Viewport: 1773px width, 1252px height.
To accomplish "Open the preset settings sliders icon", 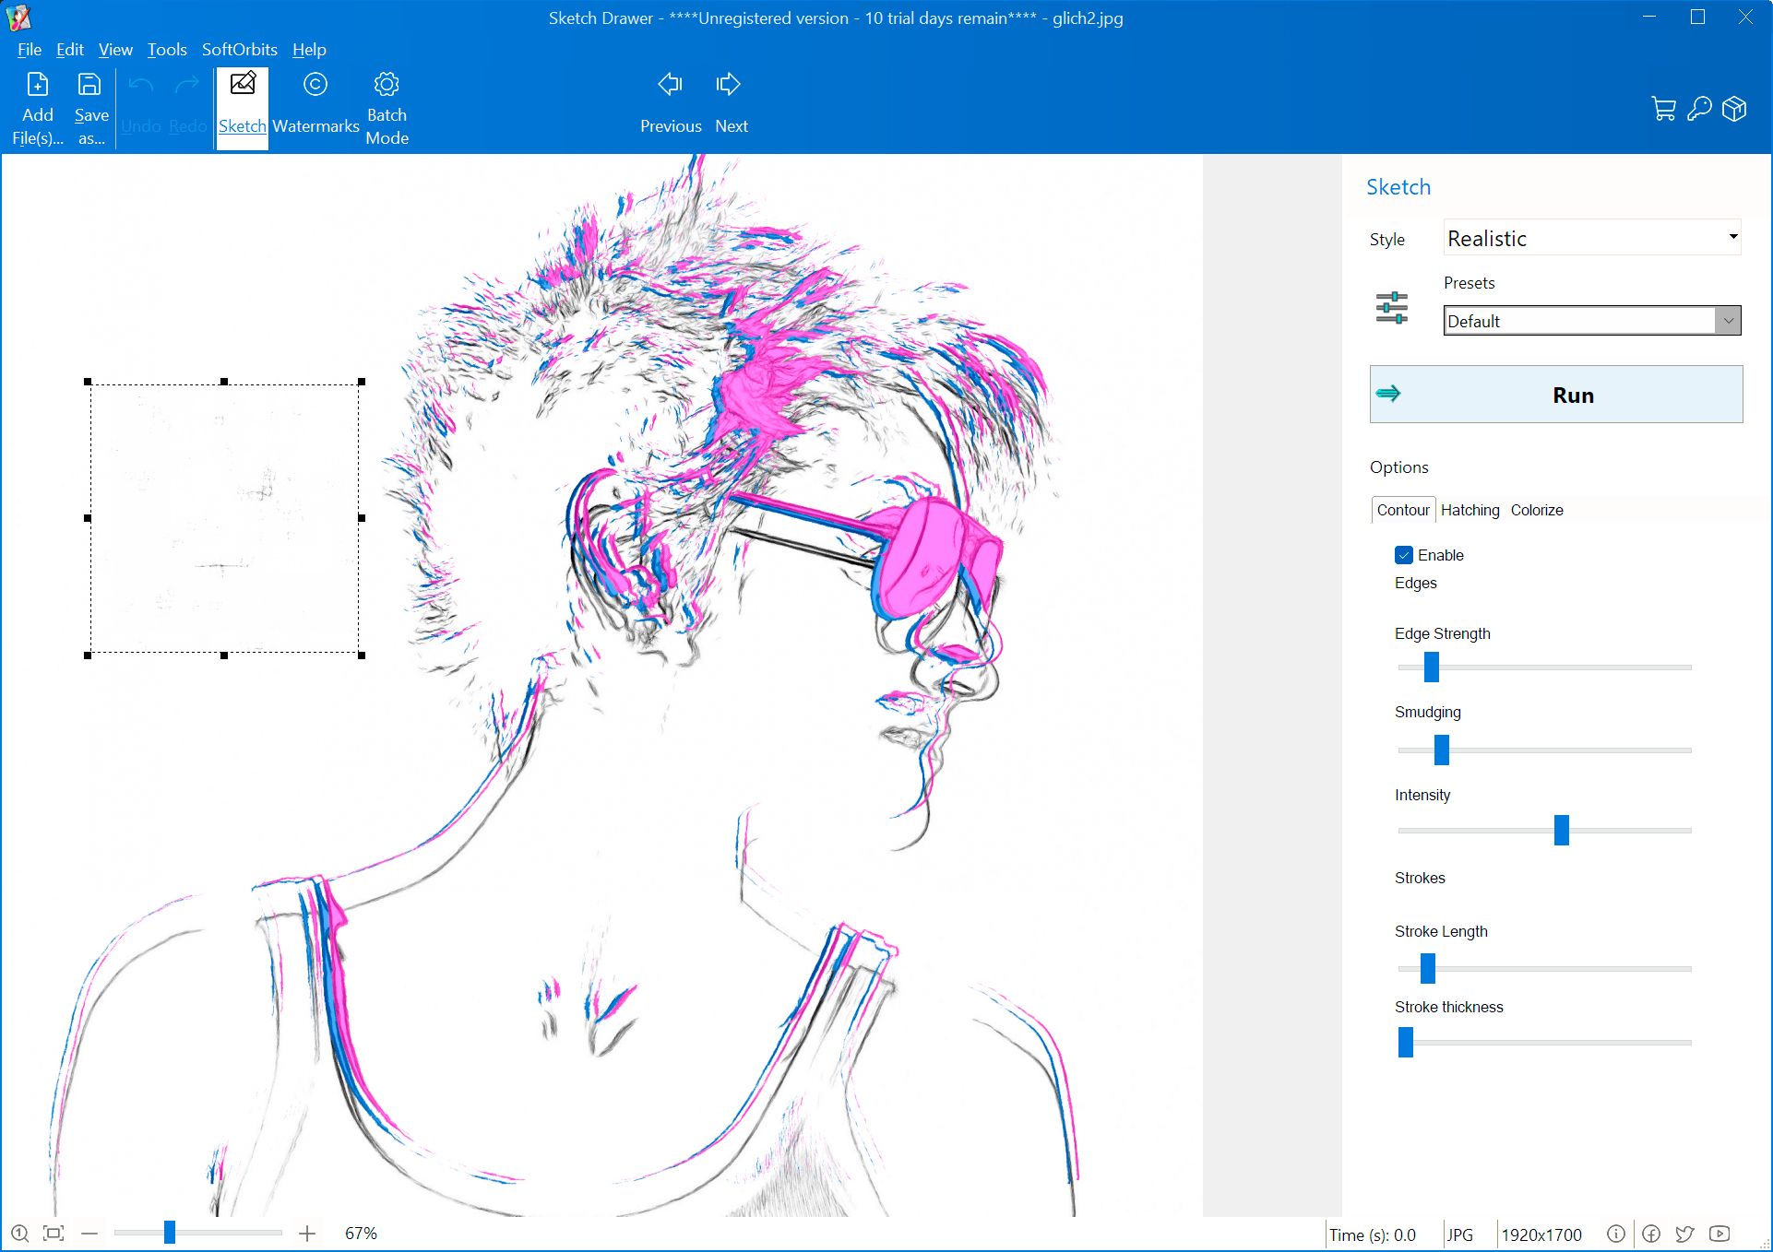I will 1391,308.
